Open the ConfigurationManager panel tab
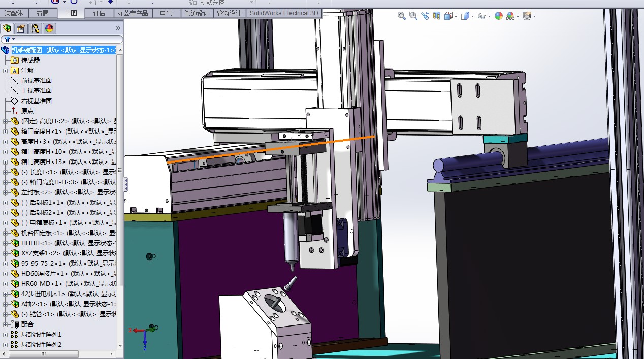644x359 pixels. (x=35, y=28)
